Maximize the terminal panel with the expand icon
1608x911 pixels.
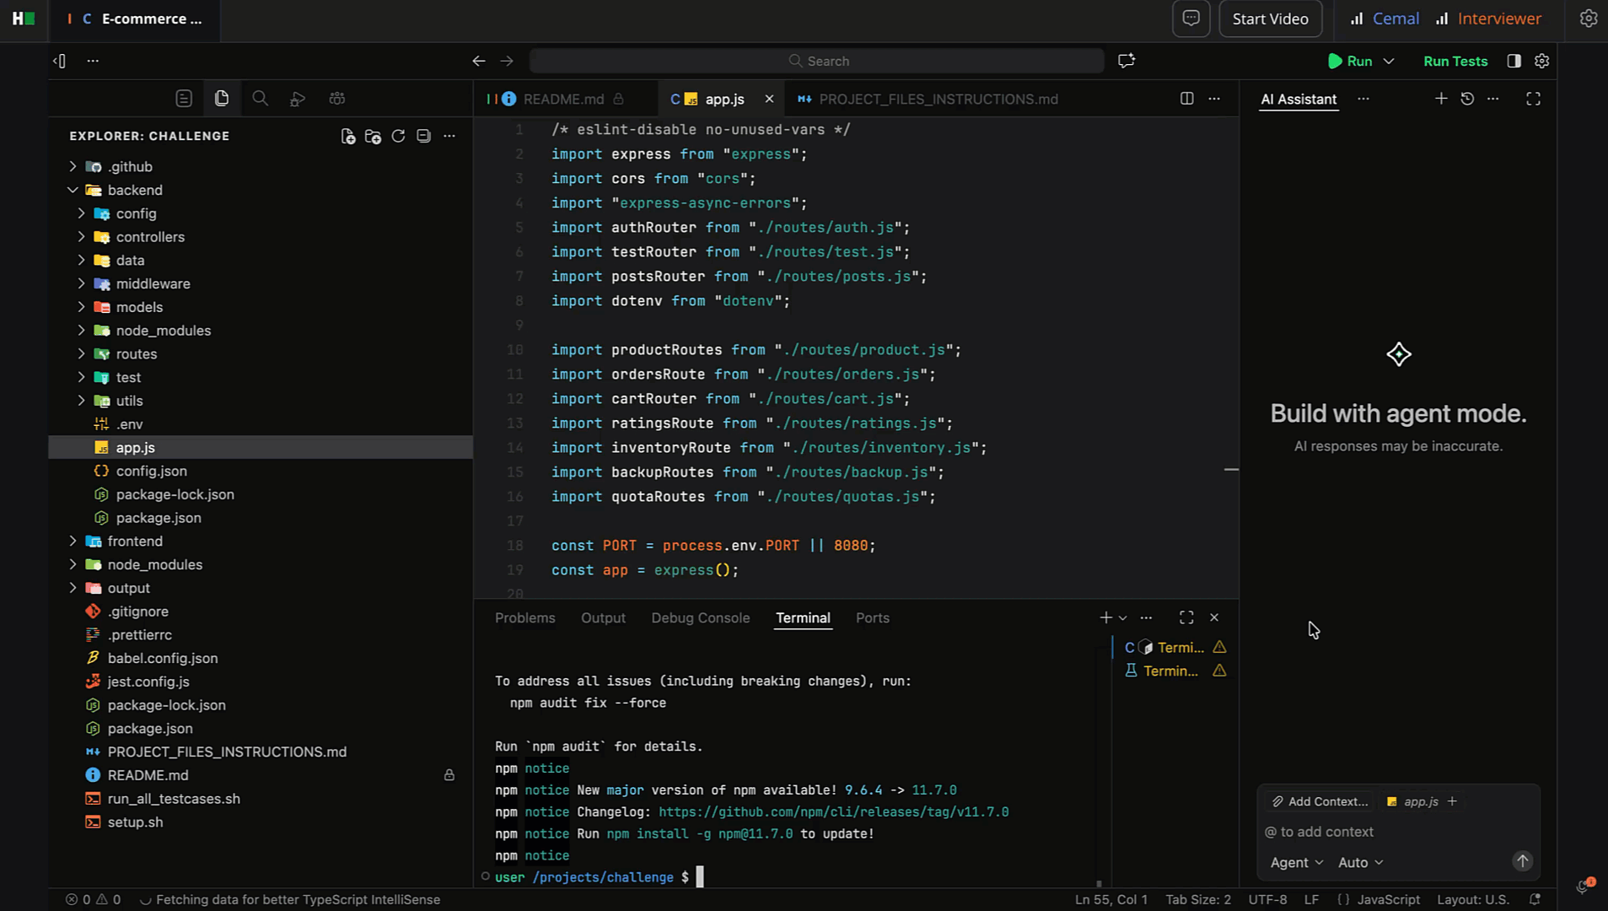1186,617
